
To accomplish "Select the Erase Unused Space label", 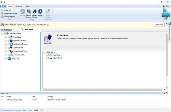I will coord(20,51).
